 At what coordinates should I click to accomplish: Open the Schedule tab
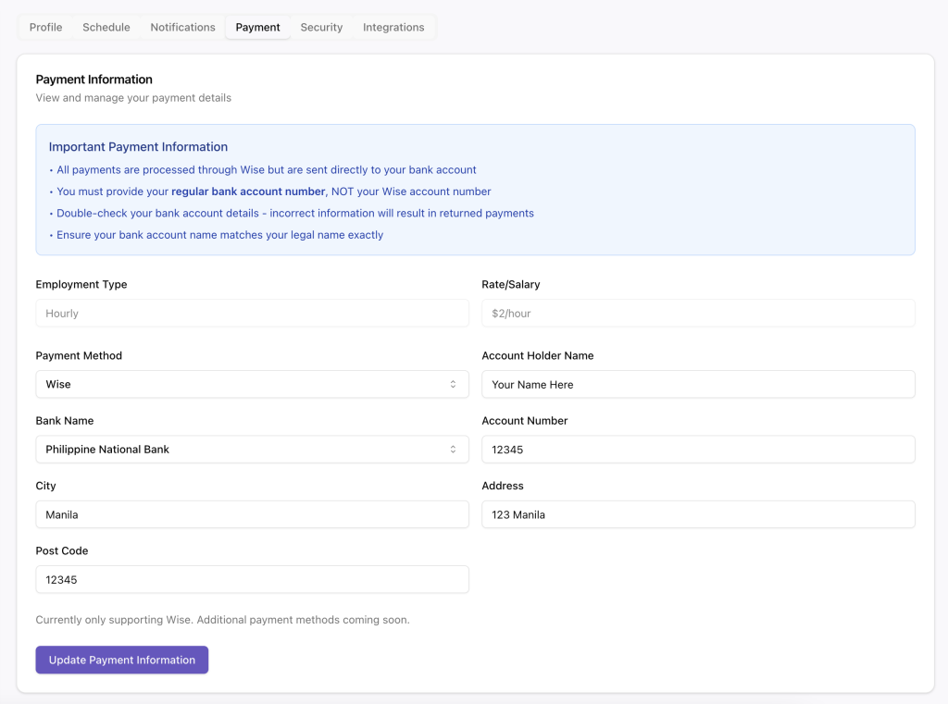106,28
